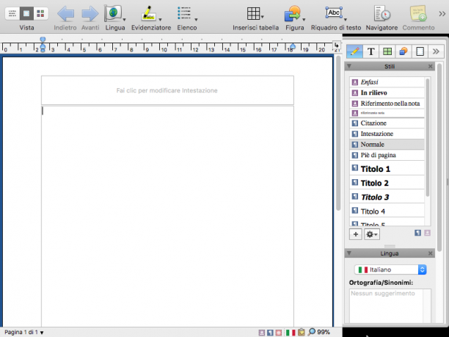This screenshot has width=449, height=337.
Task: Insert a table with Inserisci tabella
Action: (x=253, y=13)
